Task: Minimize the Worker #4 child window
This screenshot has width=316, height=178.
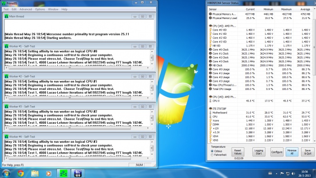Action: (x=135, y=137)
